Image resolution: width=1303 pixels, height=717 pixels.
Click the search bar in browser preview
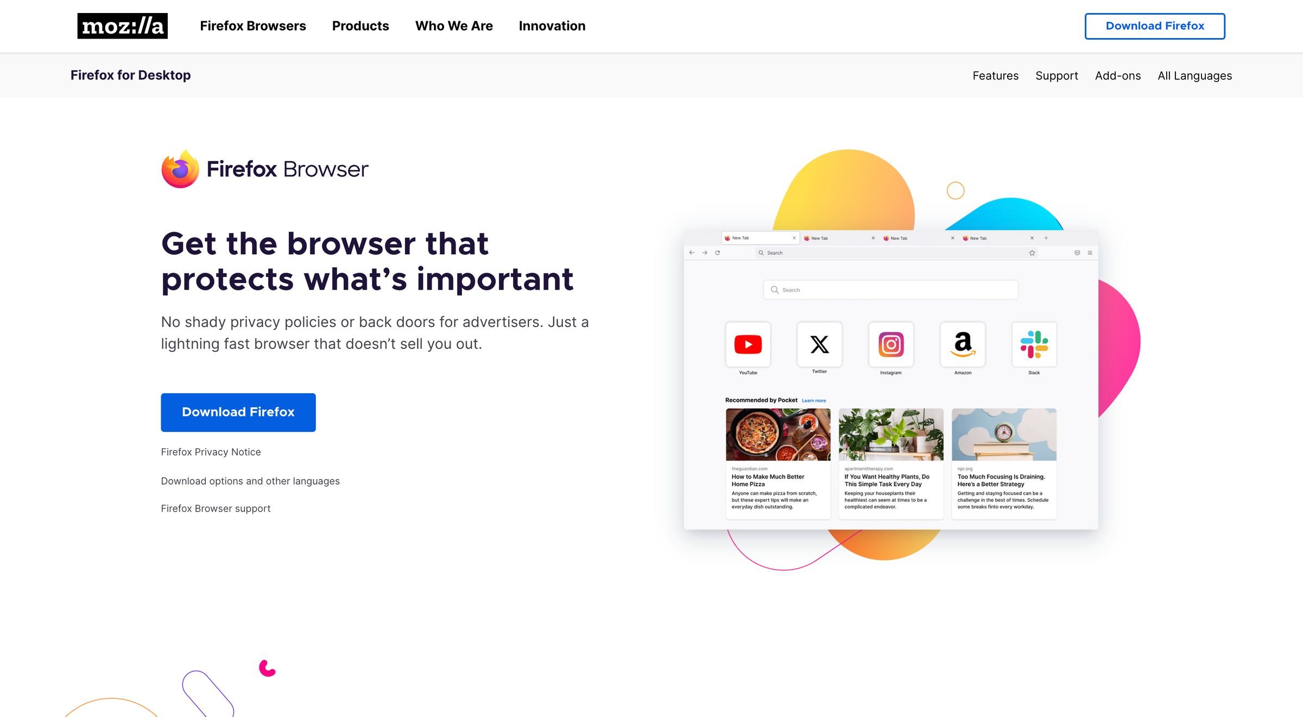[x=890, y=290]
